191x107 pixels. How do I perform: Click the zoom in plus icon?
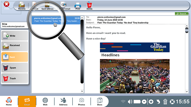click(151, 102)
